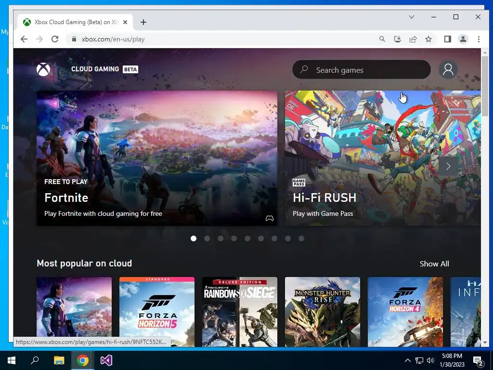Open Chrome side panel icon
Viewport: 493px width, 370px height.
[x=448, y=39]
